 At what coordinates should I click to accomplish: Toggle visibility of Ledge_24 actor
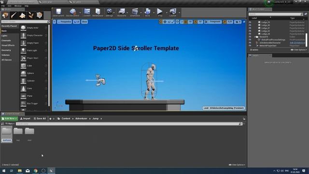[x=250, y=34]
